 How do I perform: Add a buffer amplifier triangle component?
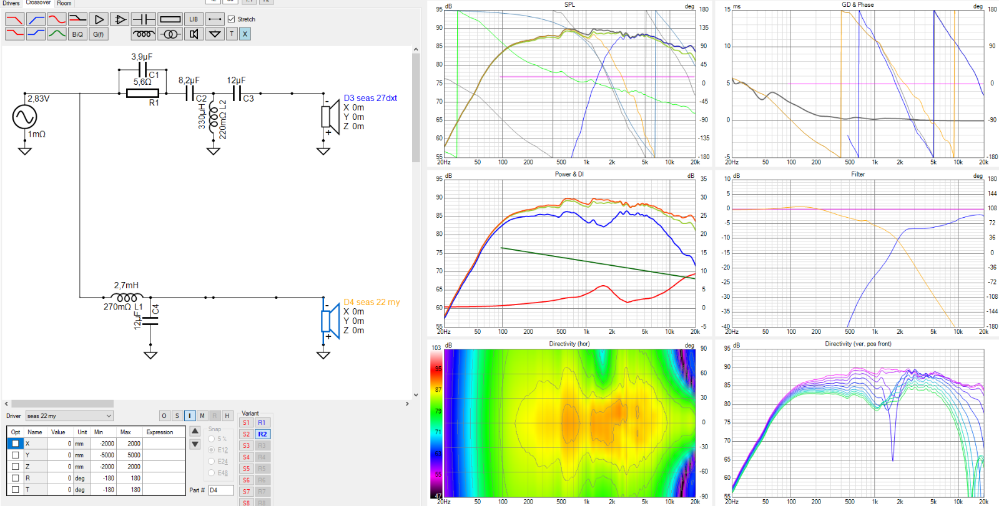(99, 19)
